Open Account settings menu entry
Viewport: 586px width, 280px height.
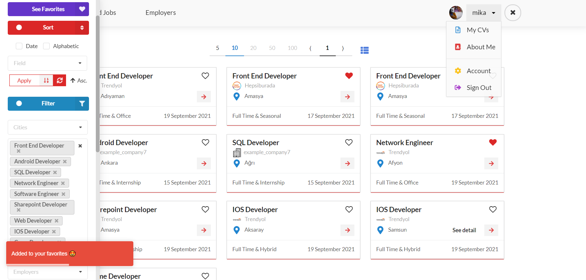click(474, 71)
